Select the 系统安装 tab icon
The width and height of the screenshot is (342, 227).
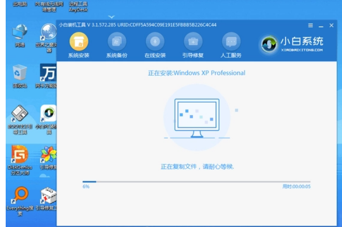click(x=79, y=42)
